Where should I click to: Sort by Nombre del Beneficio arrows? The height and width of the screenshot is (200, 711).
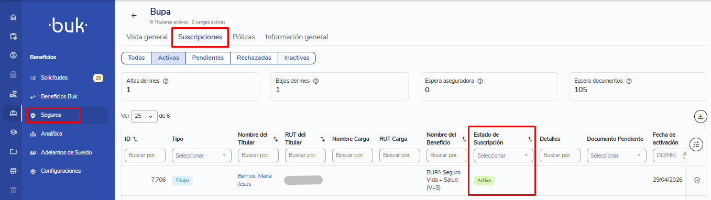click(x=464, y=139)
